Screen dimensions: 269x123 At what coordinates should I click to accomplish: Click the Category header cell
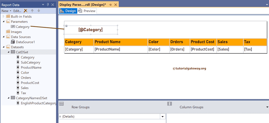pos(79,42)
